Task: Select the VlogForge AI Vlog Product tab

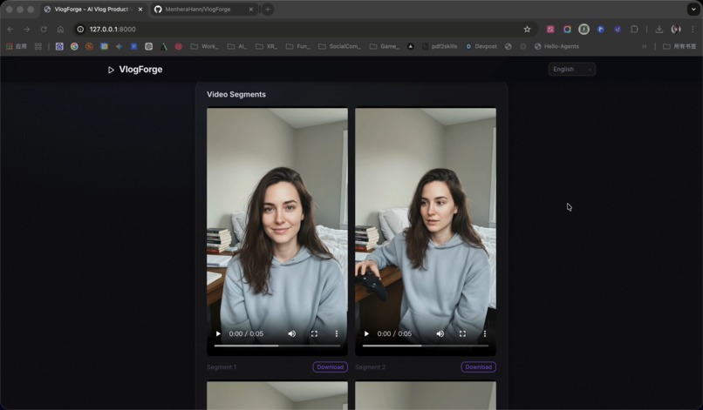Action: 92,10
